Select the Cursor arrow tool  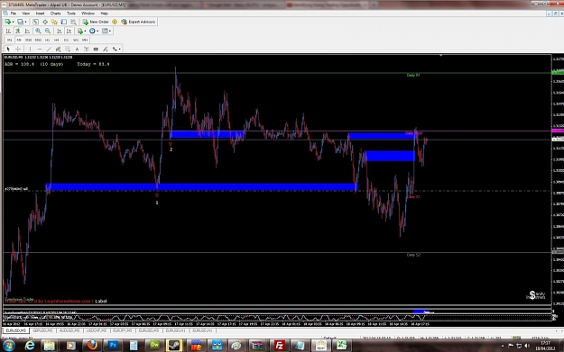[8, 49]
